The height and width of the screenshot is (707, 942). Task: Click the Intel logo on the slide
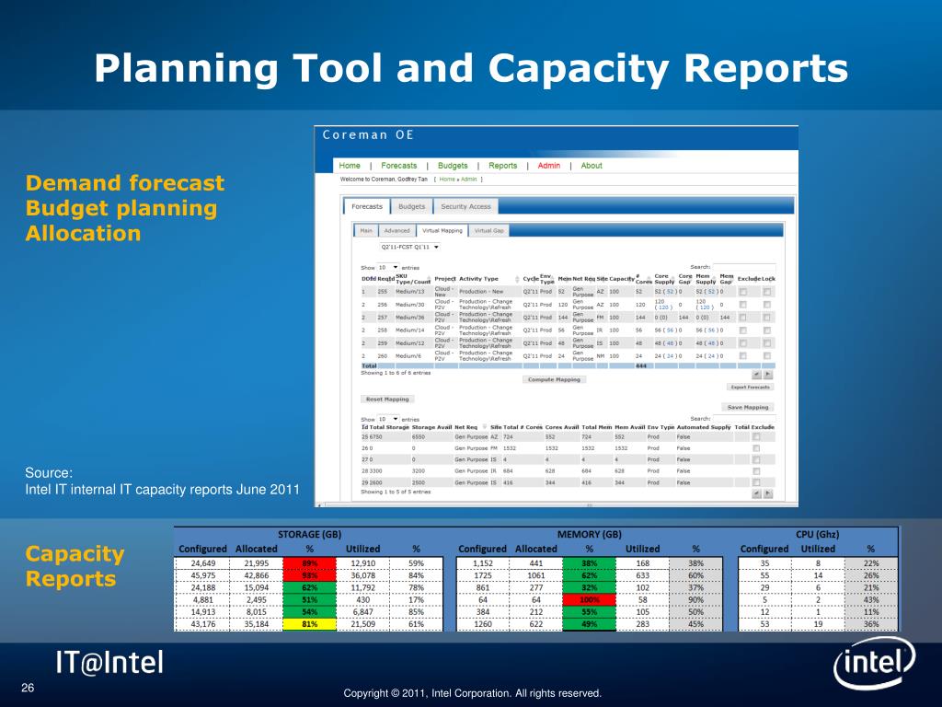[x=874, y=663]
